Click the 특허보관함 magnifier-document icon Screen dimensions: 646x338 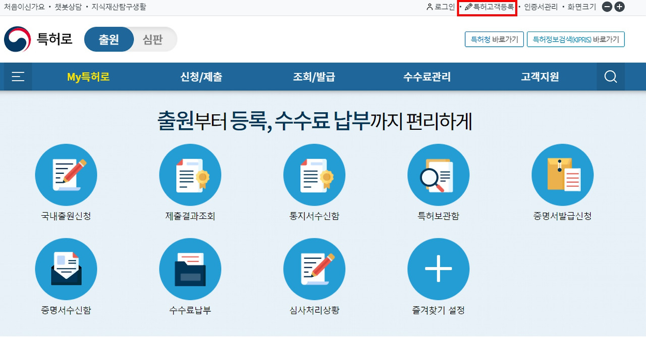coord(439,175)
